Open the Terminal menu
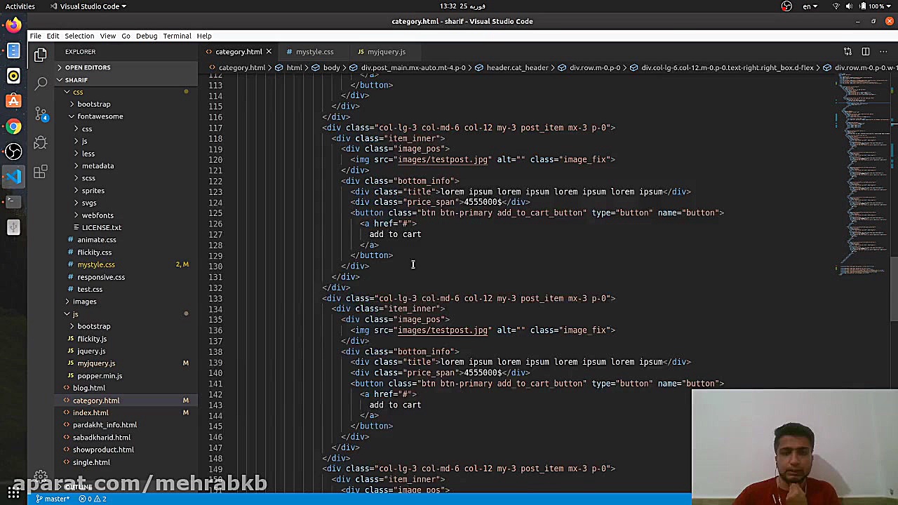 tap(177, 36)
